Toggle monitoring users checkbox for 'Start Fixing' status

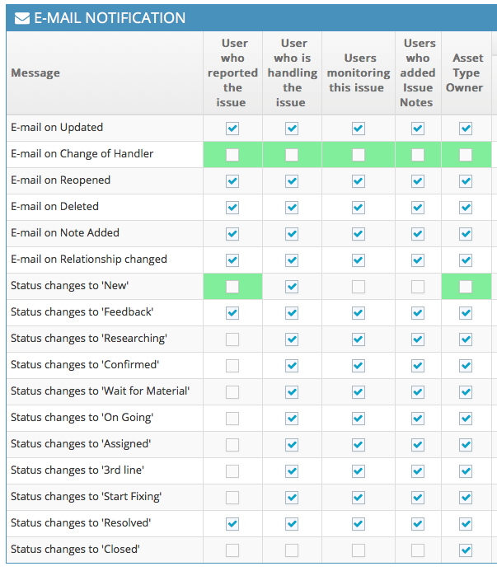coord(358,498)
